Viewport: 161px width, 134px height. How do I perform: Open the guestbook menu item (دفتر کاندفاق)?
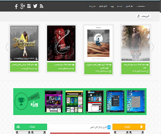(x=129, y=6)
